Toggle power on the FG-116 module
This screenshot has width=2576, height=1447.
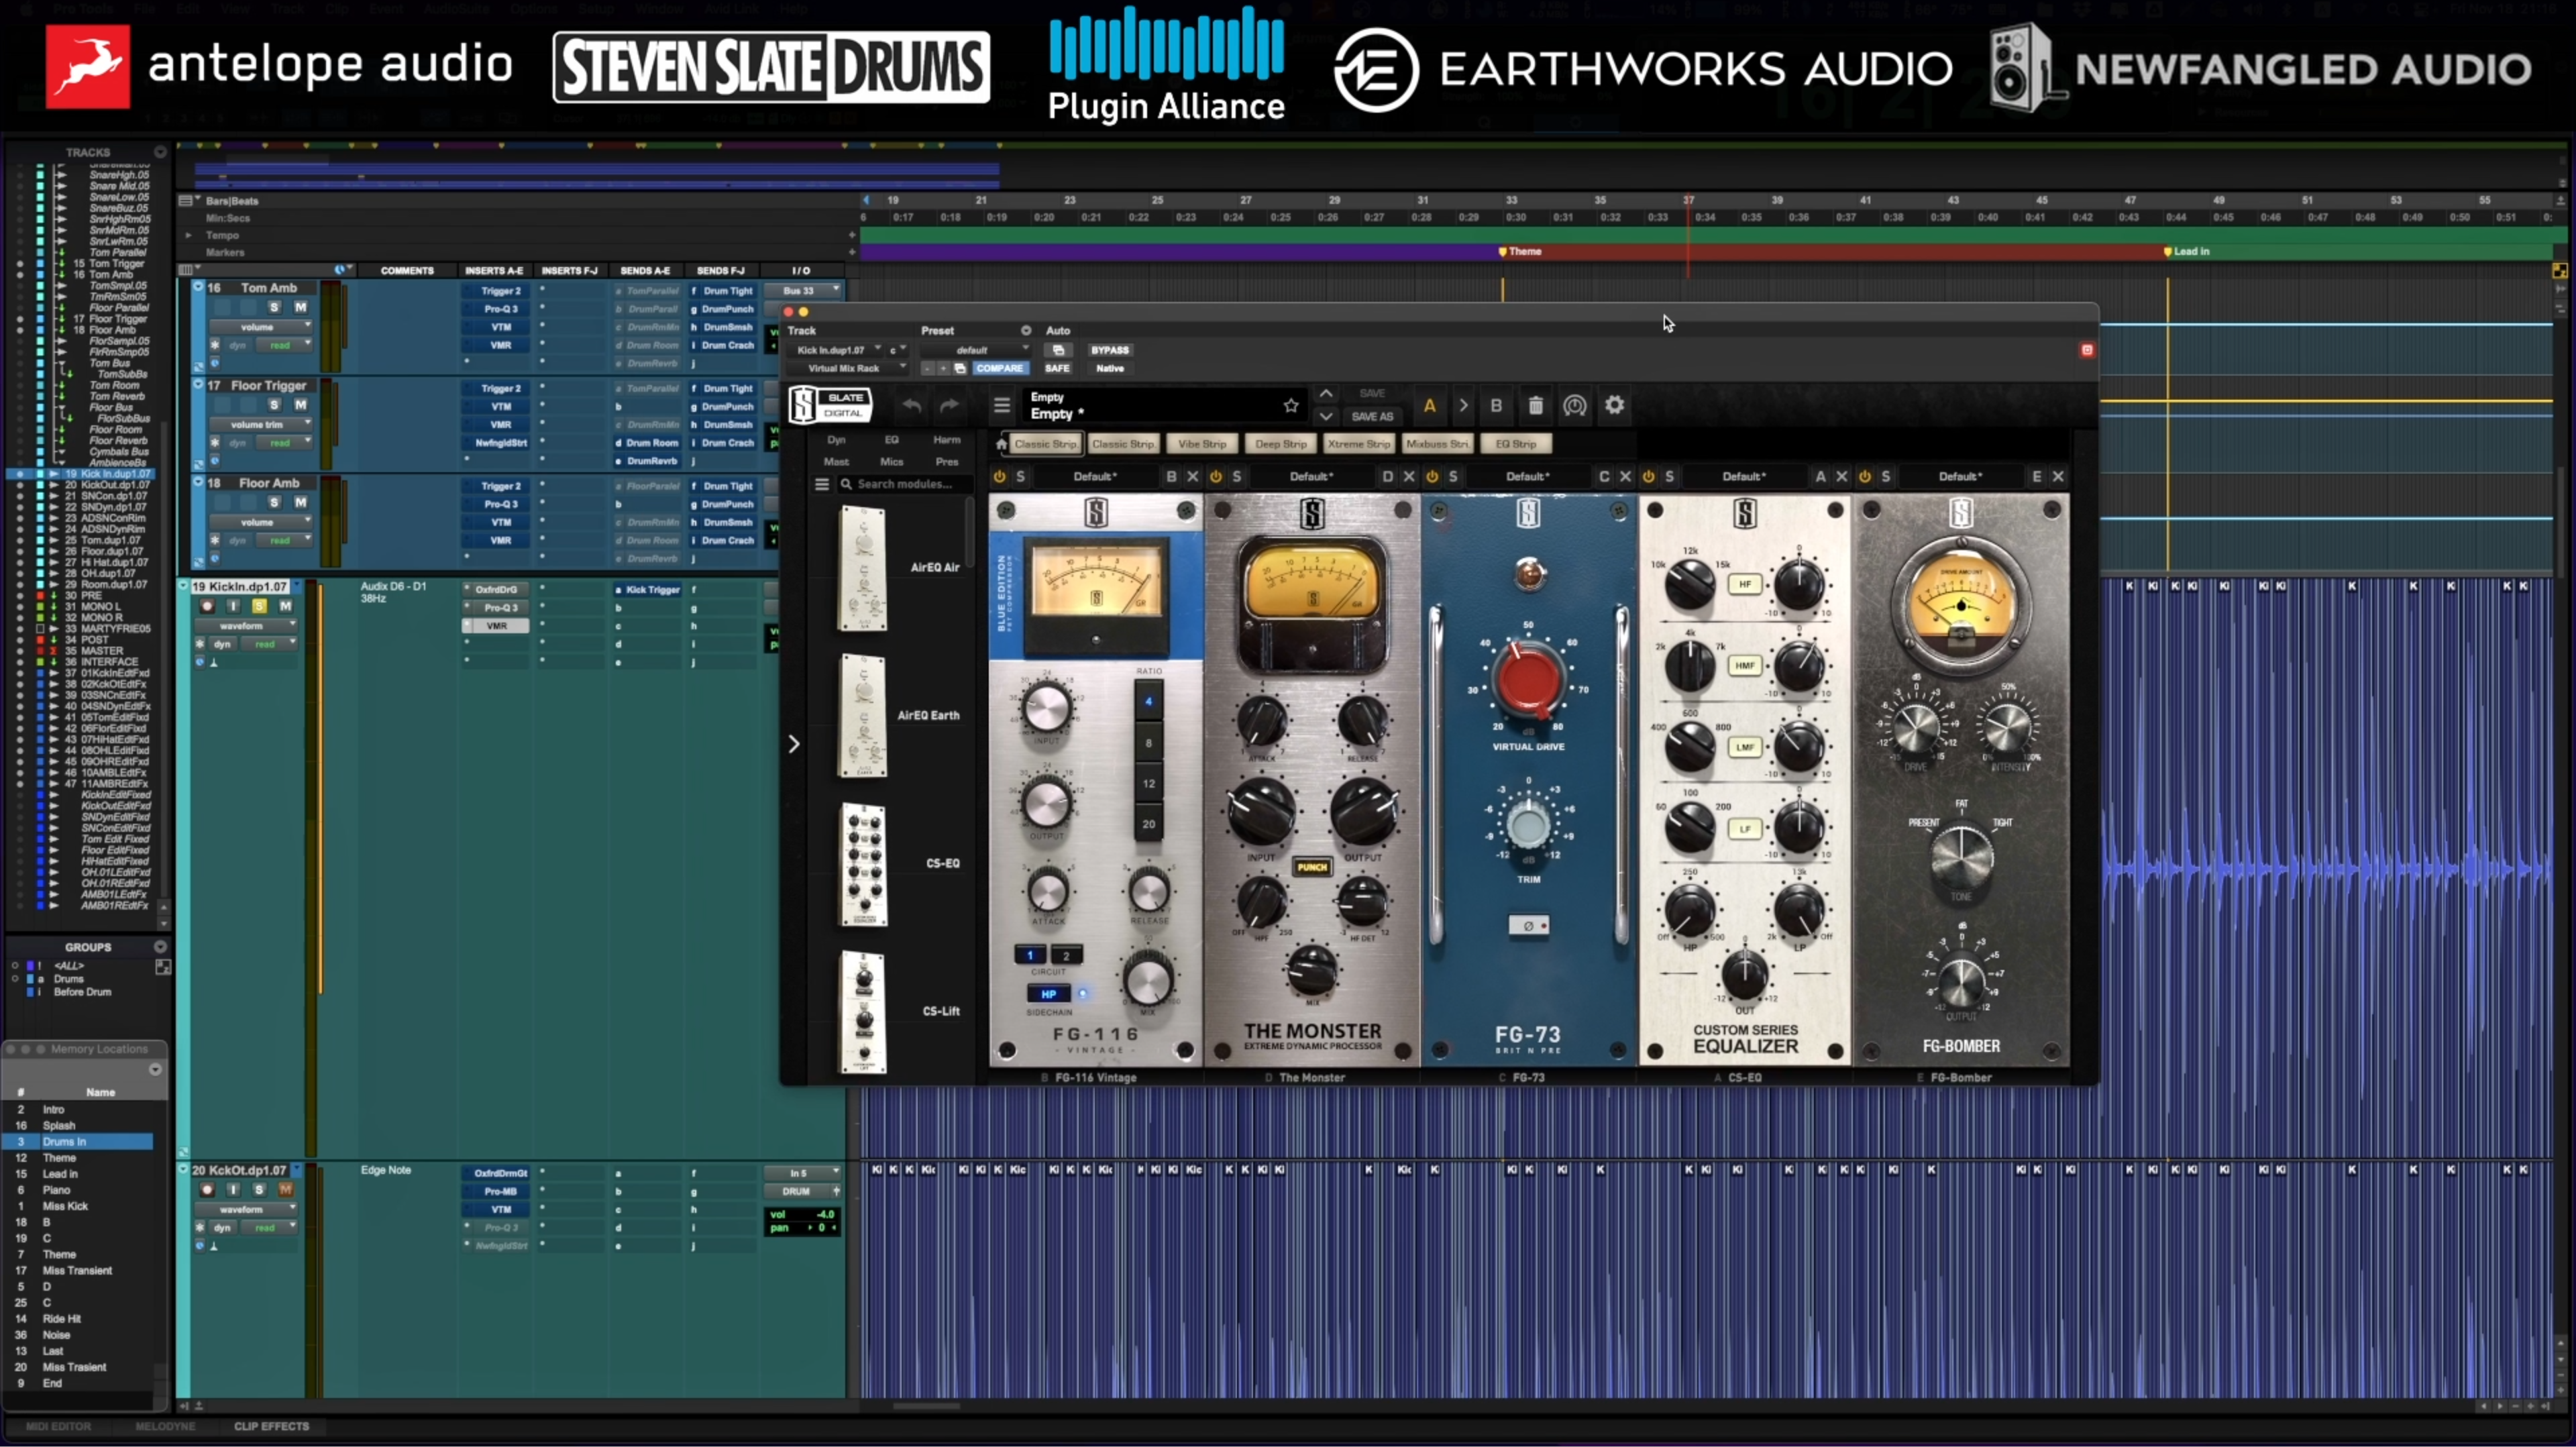tap(999, 476)
